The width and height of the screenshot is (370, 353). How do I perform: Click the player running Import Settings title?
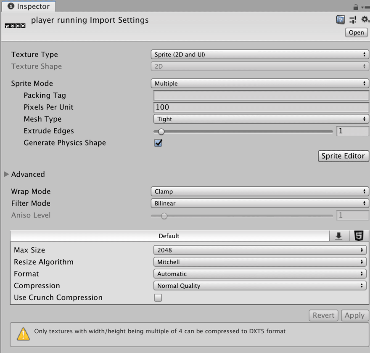click(90, 20)
